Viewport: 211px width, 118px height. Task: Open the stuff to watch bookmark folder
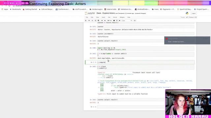80,9
